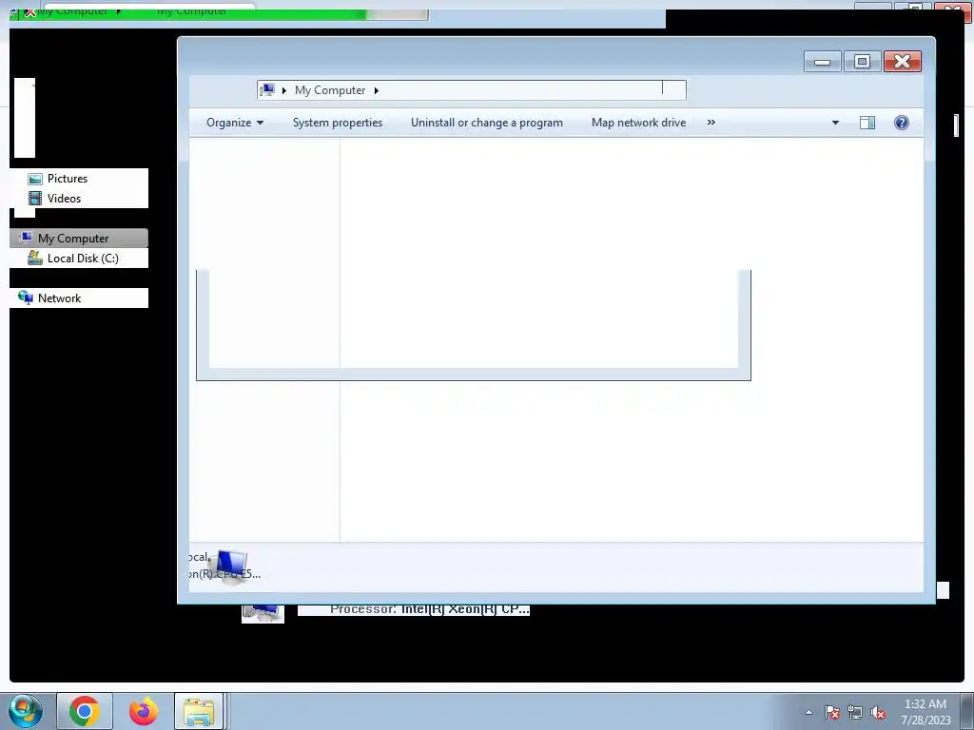Open Windows Explorer from the taskbar
The width and height of the screenshot is (974, 730).
pos(199,711)
